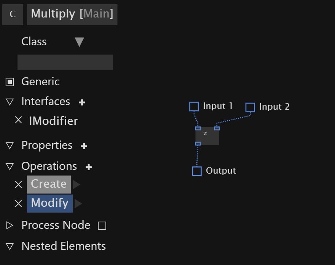The height and width of the screenshot is (265, 335).
Task: Collapse the Nested Elements section
Action: tap(10, 246)
